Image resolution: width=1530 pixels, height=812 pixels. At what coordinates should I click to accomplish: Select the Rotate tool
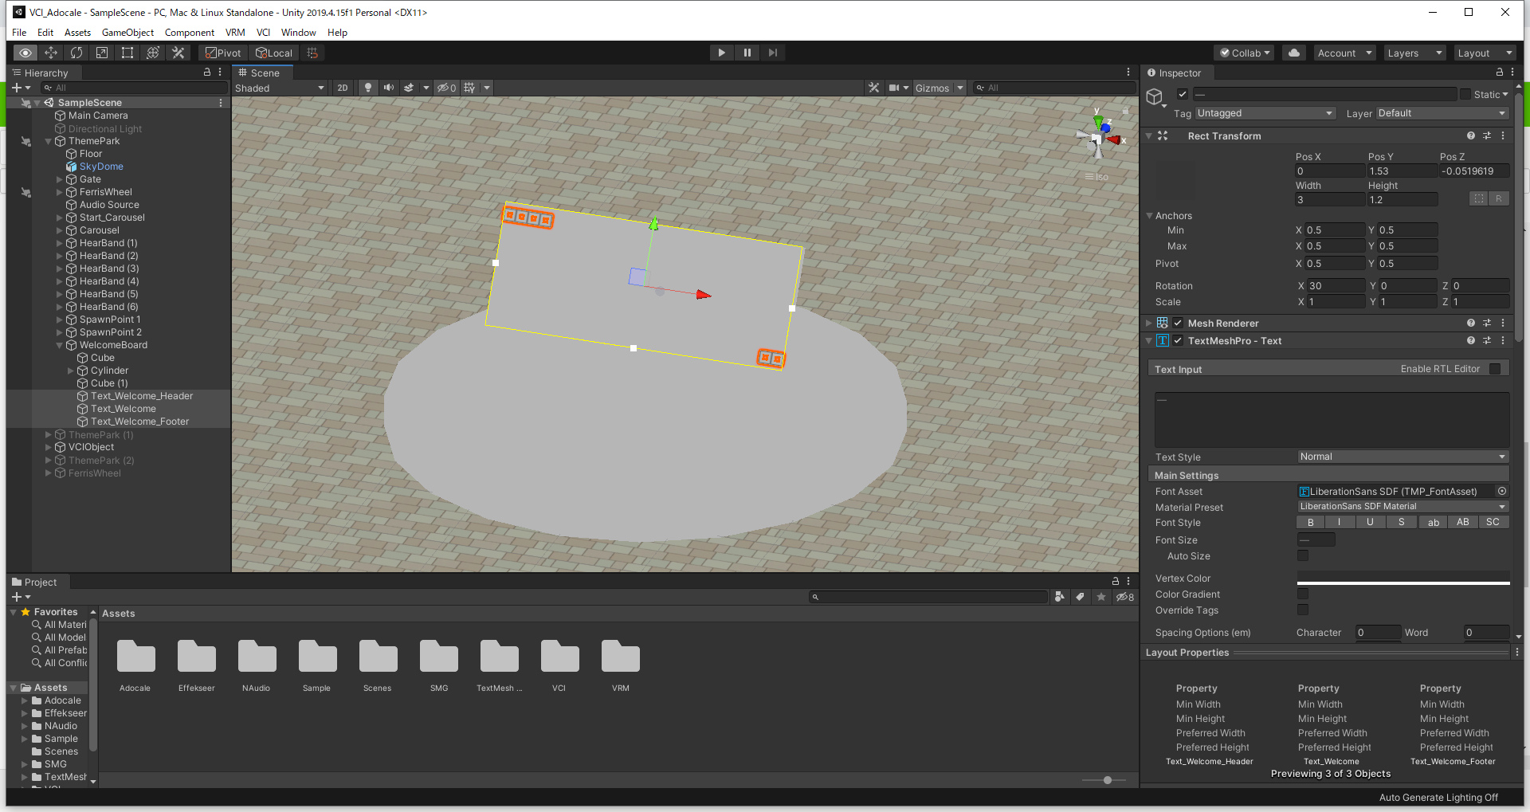76,53
